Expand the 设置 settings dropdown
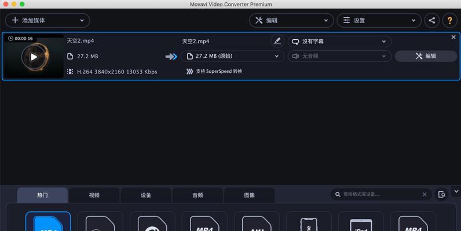Screen dimensions: 461x231 (x=379, y=21)
